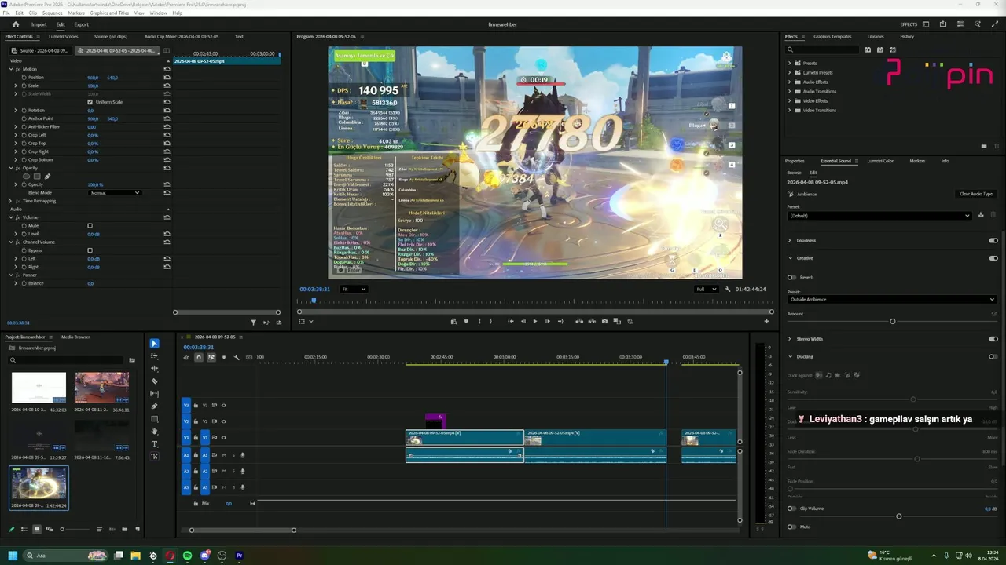The height and width of the screenshot is (565, 1006).
Task: Solo audio track A2
Action: point(233,471)
